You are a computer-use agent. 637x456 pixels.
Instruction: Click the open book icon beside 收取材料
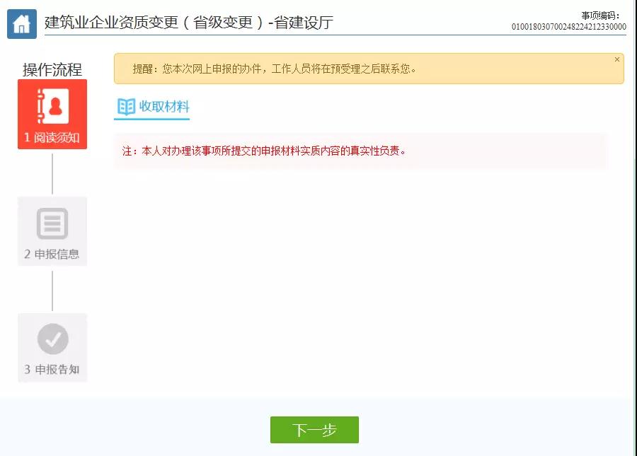126,107
